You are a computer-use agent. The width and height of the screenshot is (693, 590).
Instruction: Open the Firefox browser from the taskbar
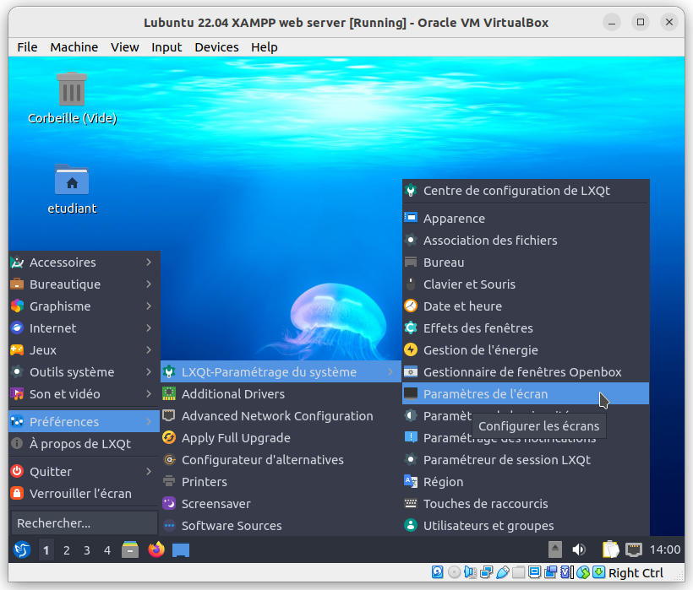tap(156, 549)
